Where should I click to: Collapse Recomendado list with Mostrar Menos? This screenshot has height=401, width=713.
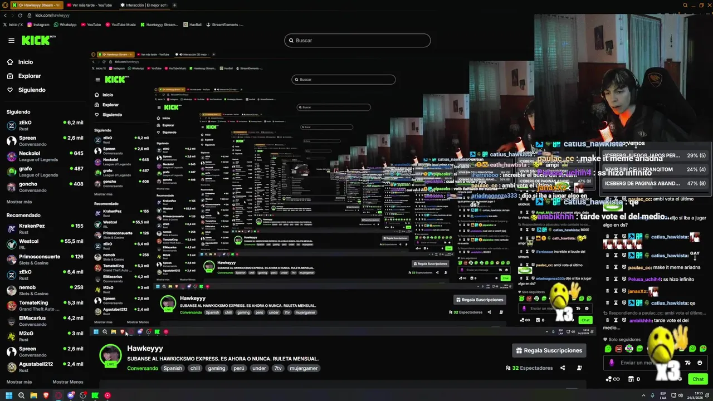(68, 382)
